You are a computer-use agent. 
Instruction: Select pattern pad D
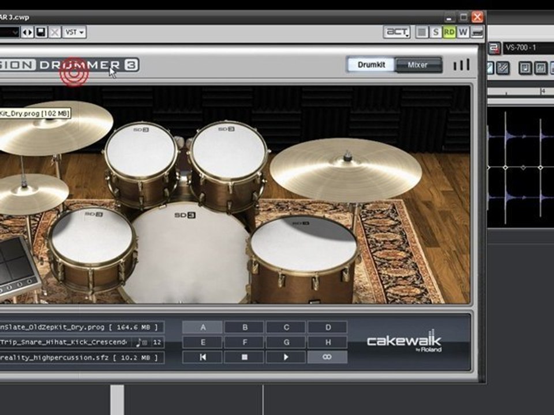pos(328,327)
